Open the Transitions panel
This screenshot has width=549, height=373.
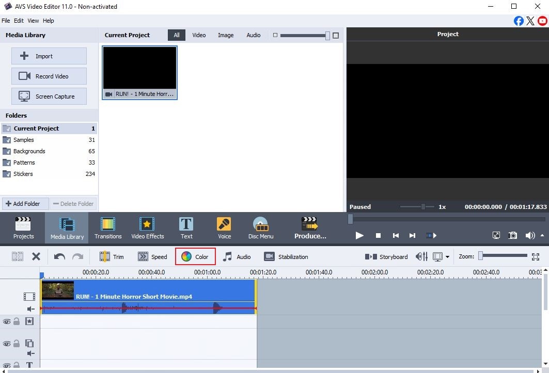point(108,228)
